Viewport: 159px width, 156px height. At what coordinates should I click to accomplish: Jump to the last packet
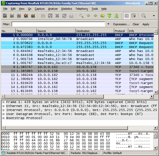pos(116,16)
